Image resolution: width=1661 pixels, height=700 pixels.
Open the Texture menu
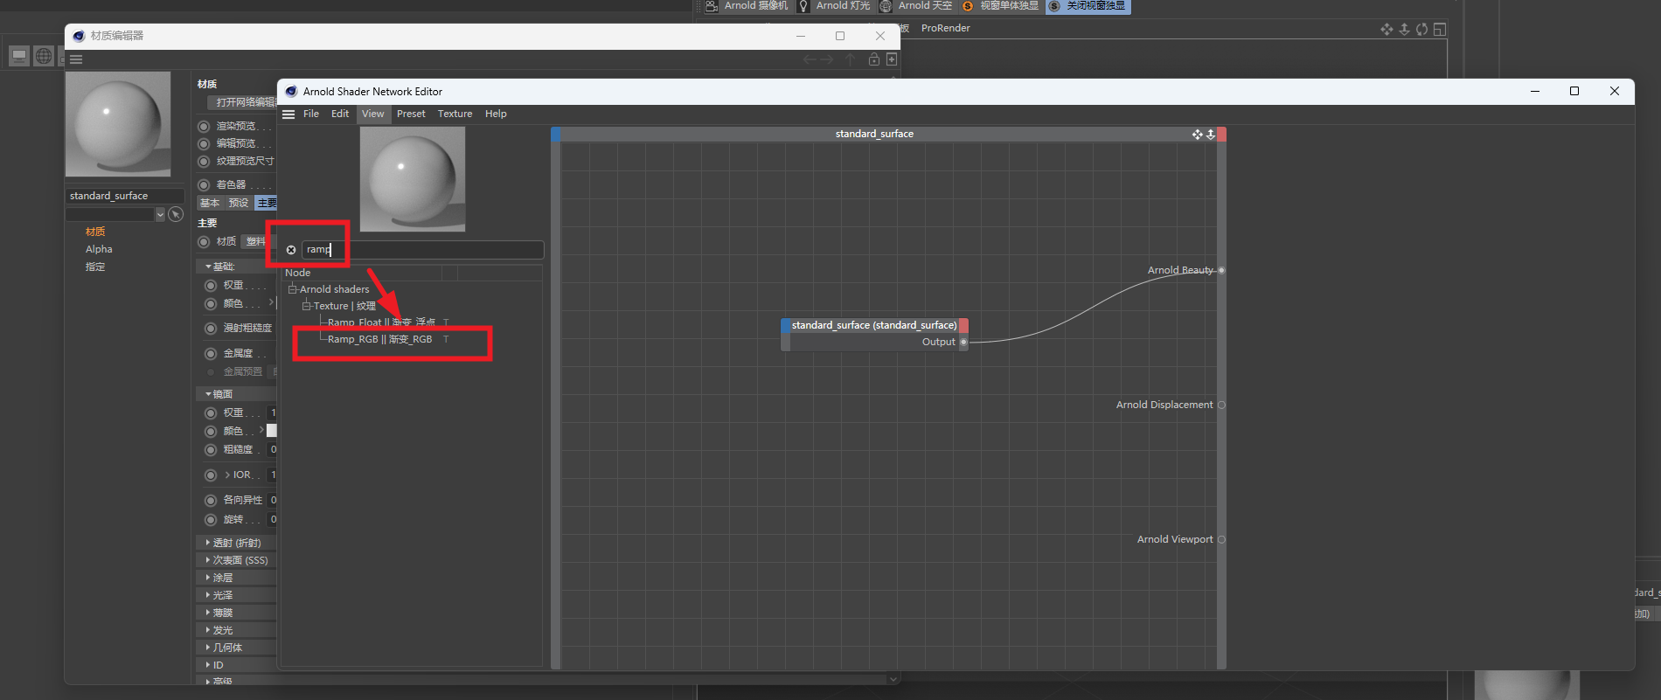455,114
